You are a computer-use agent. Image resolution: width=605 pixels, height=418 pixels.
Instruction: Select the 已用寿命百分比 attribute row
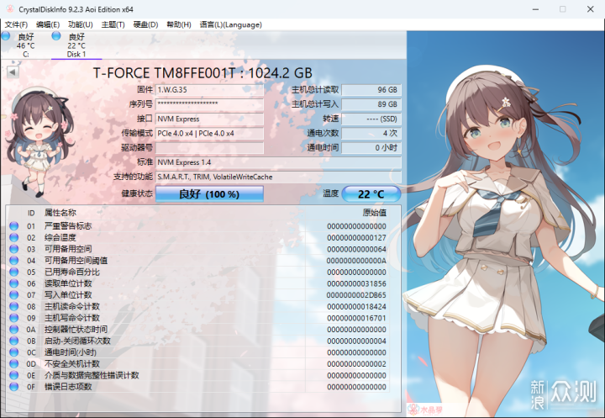[x=198, y=272]
